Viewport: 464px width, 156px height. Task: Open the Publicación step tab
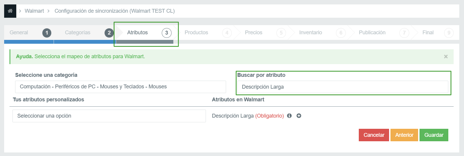(372, 32)
